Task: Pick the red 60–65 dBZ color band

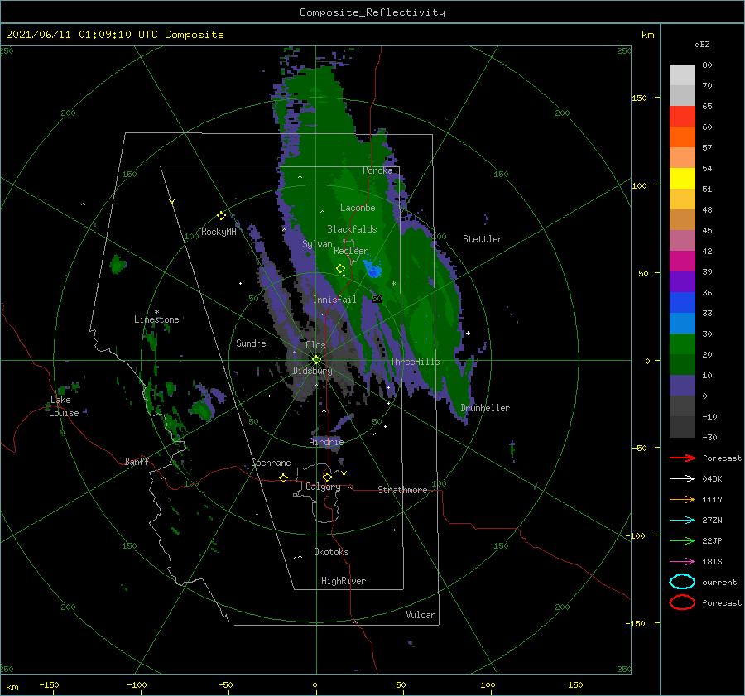Action: (682, 117)
